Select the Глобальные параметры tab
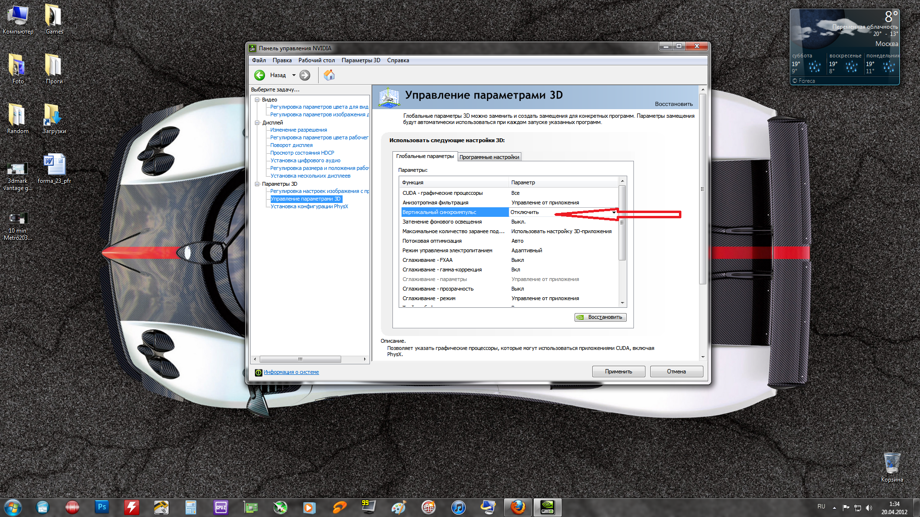 (425, 156)
